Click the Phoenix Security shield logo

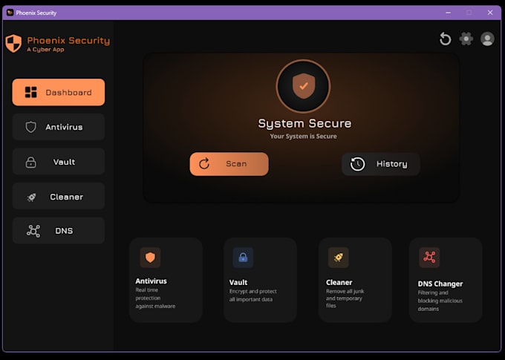tap(13, 43)
